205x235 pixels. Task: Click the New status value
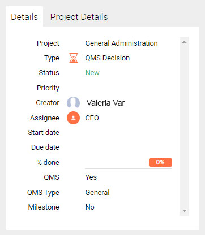tap(92, 73)
